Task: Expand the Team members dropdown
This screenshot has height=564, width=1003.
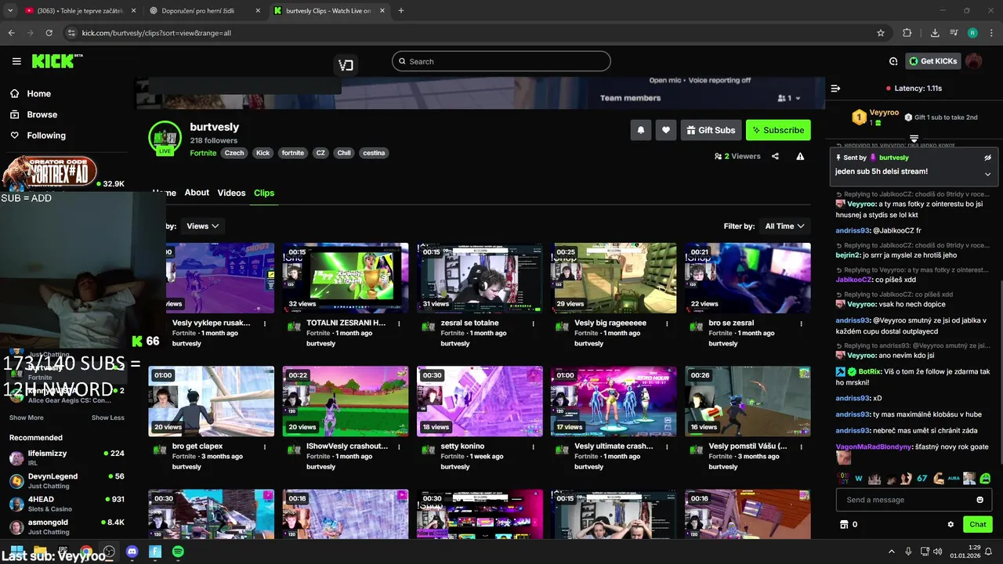Action: (x=789, y=98)
